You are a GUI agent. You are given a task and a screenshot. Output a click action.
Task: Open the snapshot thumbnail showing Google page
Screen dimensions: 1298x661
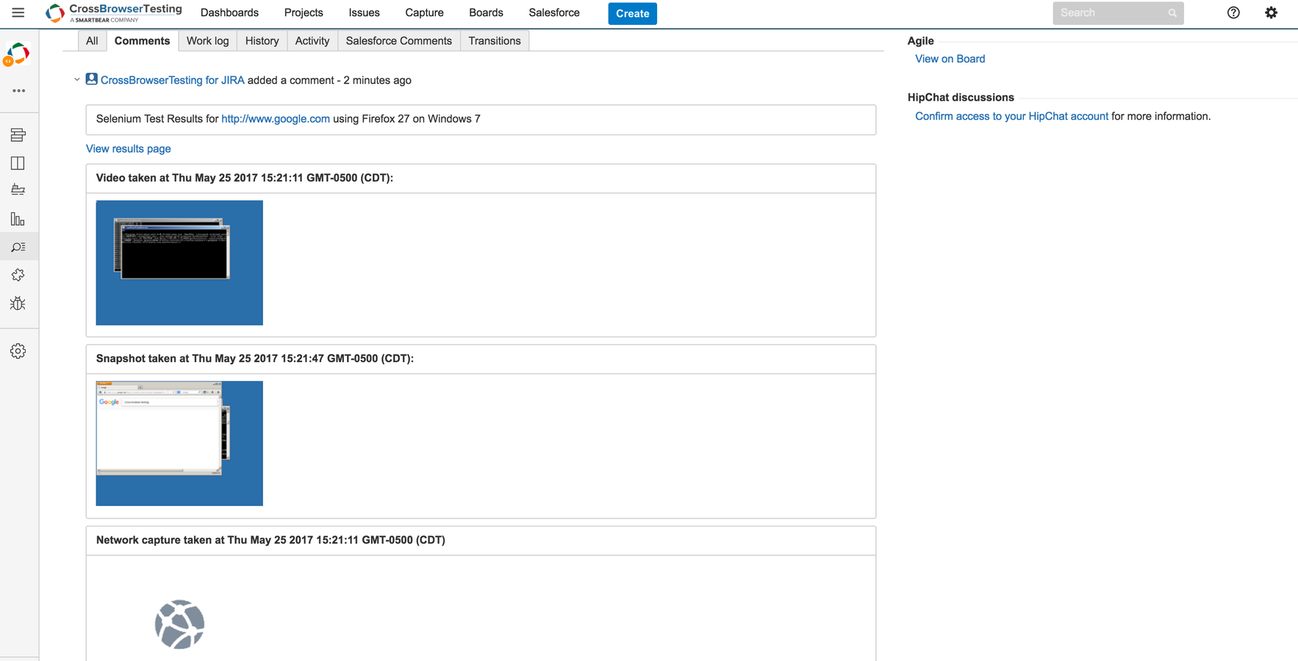(x=179, y=444)
